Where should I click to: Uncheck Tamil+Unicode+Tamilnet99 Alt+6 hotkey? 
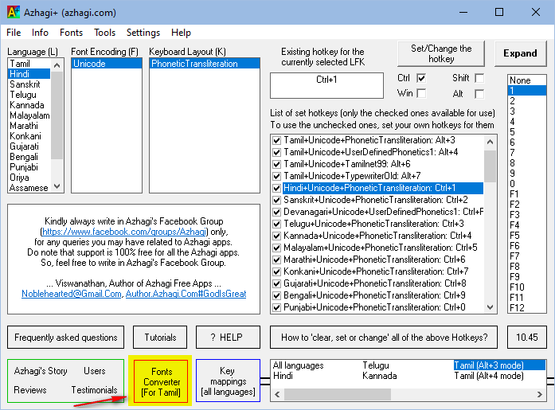pos(277,165)
